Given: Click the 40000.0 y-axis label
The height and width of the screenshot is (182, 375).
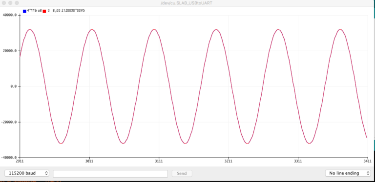Looking at the screenshot, I should pos(10,15).
